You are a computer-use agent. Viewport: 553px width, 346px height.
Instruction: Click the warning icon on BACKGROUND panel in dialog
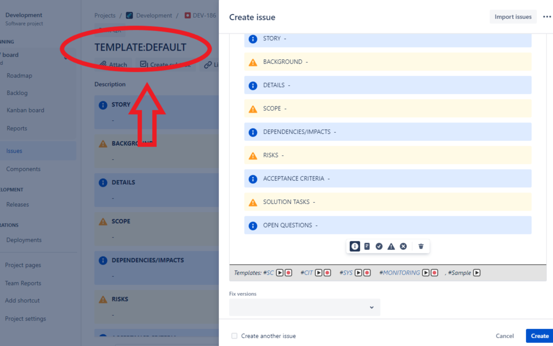(253, 62)
